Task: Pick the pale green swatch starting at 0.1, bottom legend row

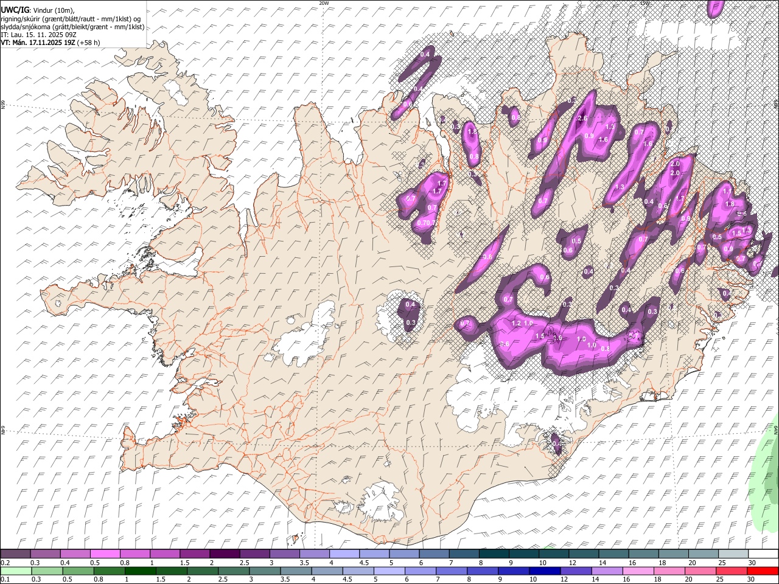Action: [16, 571]
